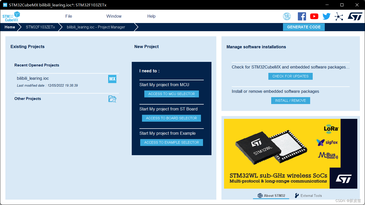
Task: Click the MX icon beside bilibili_learing.ioc
Action: tap(112, 79)
